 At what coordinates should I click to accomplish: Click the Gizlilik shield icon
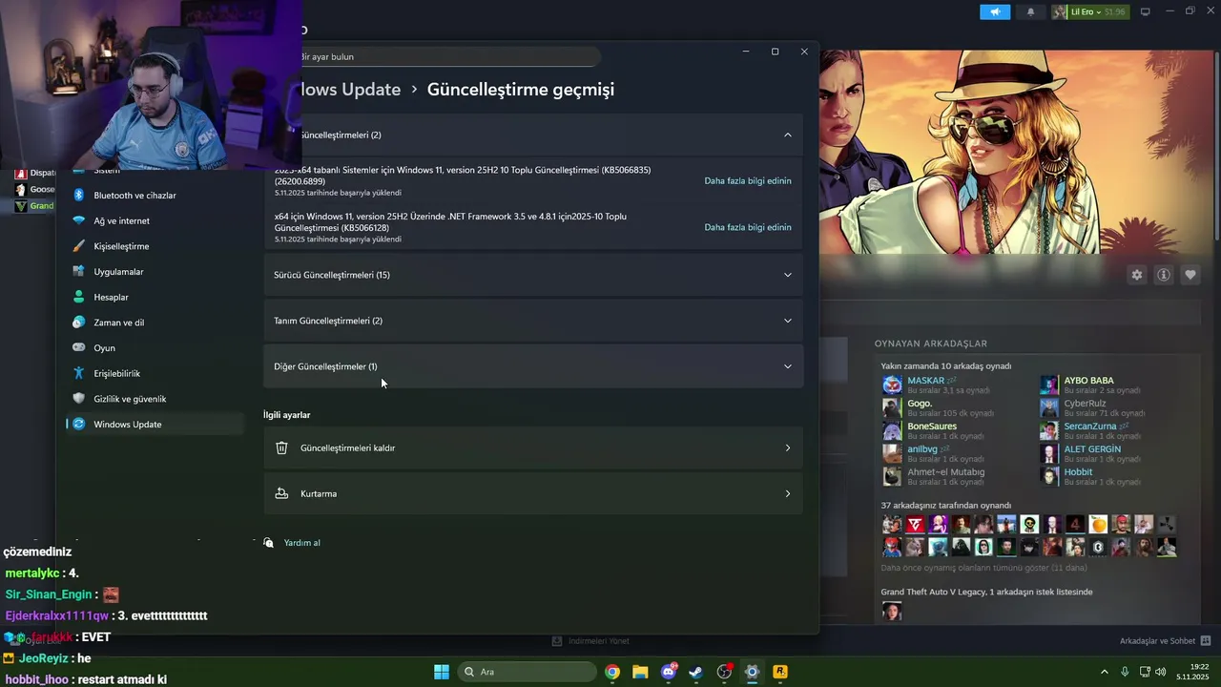click(x=79, y=399)
